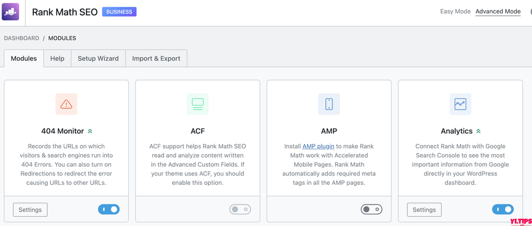This screenshot has width=532, height=226.
Task: Open 404 Monitor Settings button
Action: 30,210
